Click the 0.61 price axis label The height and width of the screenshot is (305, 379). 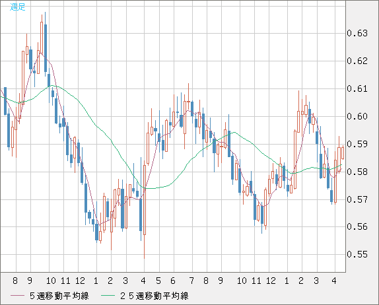coord(357,88)
